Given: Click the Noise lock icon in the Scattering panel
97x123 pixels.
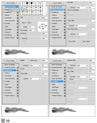Looking at the screenshot, I should (x=17, y=85).
